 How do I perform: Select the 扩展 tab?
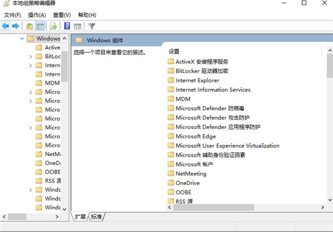tap(80, 216)
